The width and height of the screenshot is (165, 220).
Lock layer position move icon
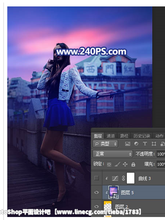click(x=125, y=164)
